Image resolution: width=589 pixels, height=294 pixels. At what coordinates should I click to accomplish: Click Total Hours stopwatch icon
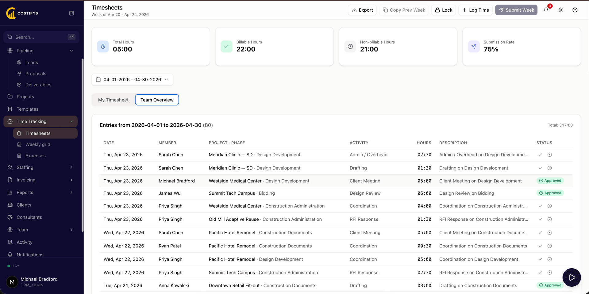[103, 47]
